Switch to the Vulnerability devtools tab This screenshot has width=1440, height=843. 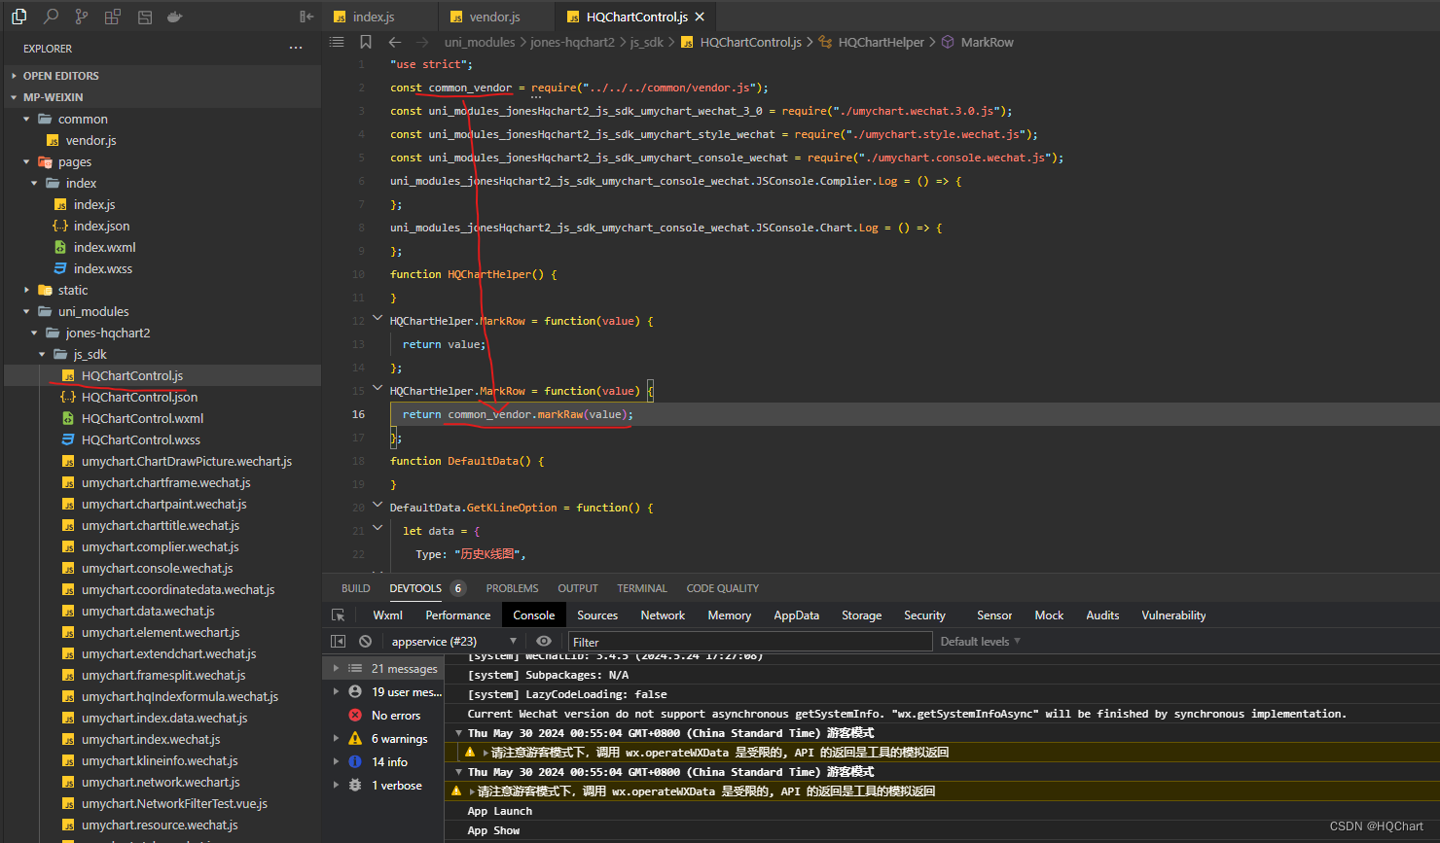coord(1173,615)
